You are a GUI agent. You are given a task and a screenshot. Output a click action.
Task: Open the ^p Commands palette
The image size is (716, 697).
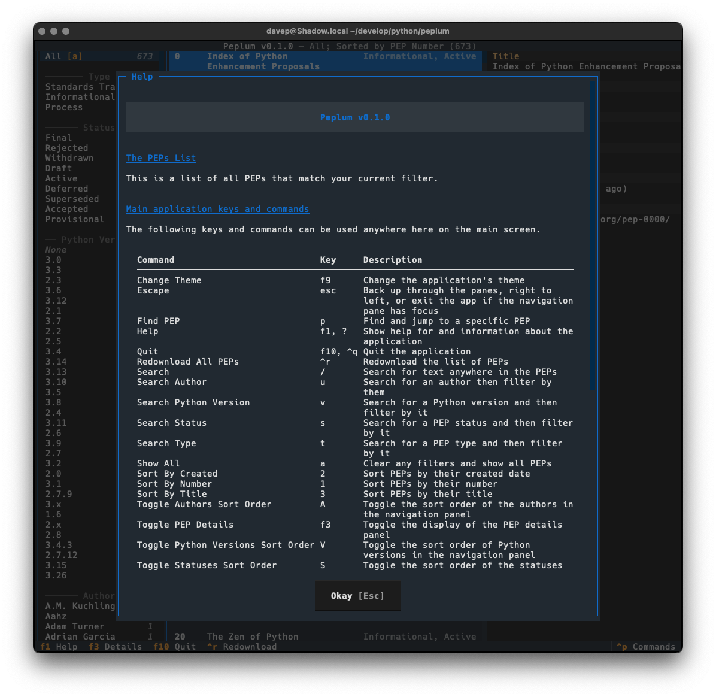(646, 647)
